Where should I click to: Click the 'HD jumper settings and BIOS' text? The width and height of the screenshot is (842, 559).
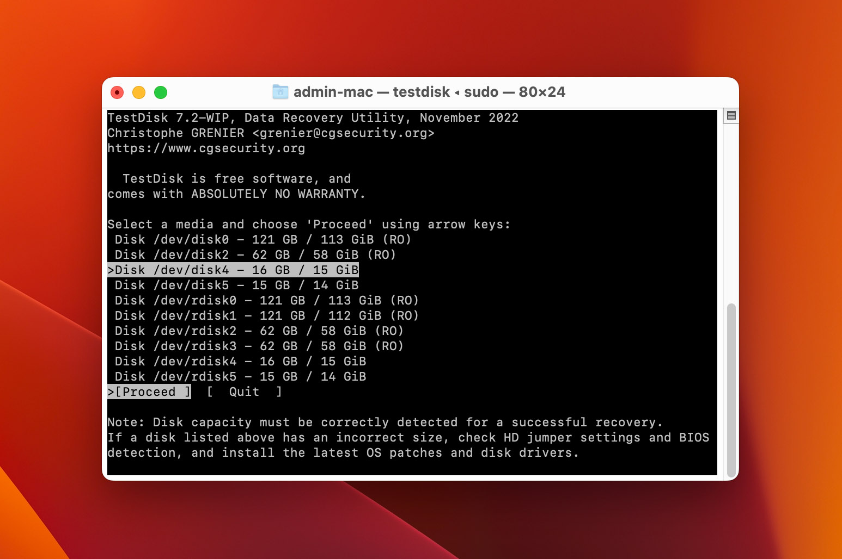(606, 437)
